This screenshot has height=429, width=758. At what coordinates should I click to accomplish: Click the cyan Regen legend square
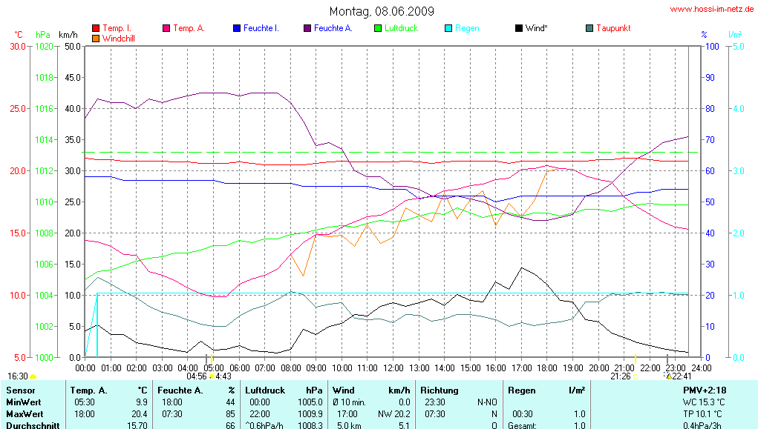click(x=448, y=28)
